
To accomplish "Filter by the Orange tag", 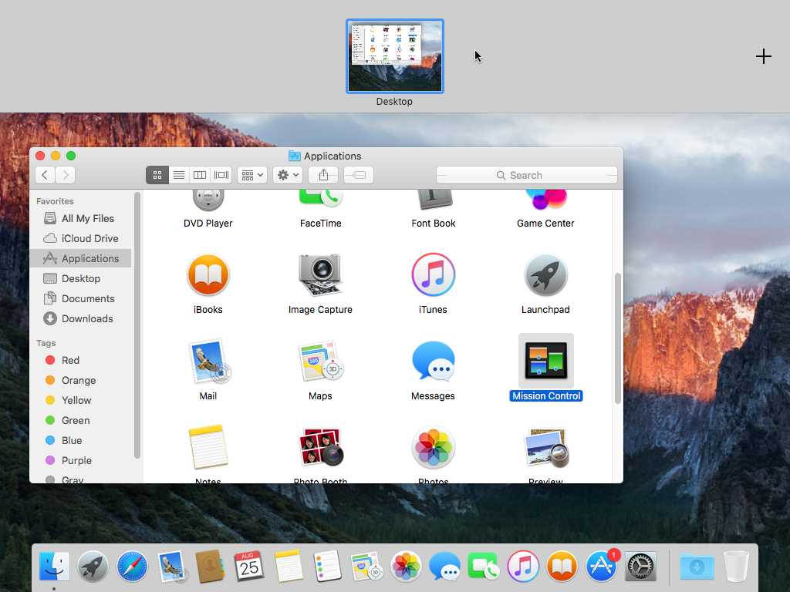I will [x=80, y=381].
